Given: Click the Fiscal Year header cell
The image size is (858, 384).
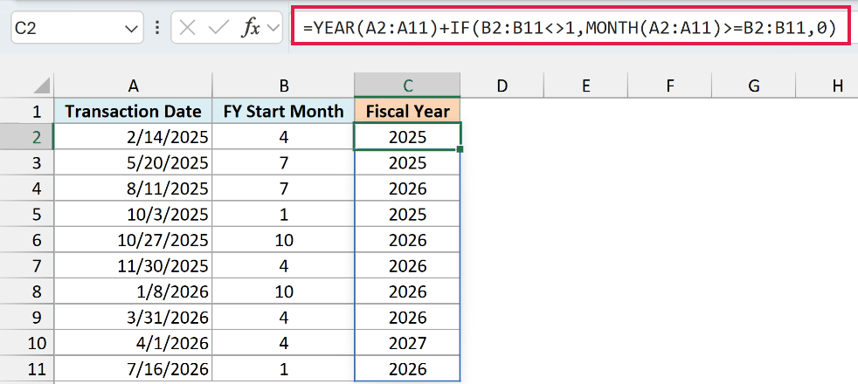Looking at the screenshot, I should pyautogui.click(x=408, y=112).
